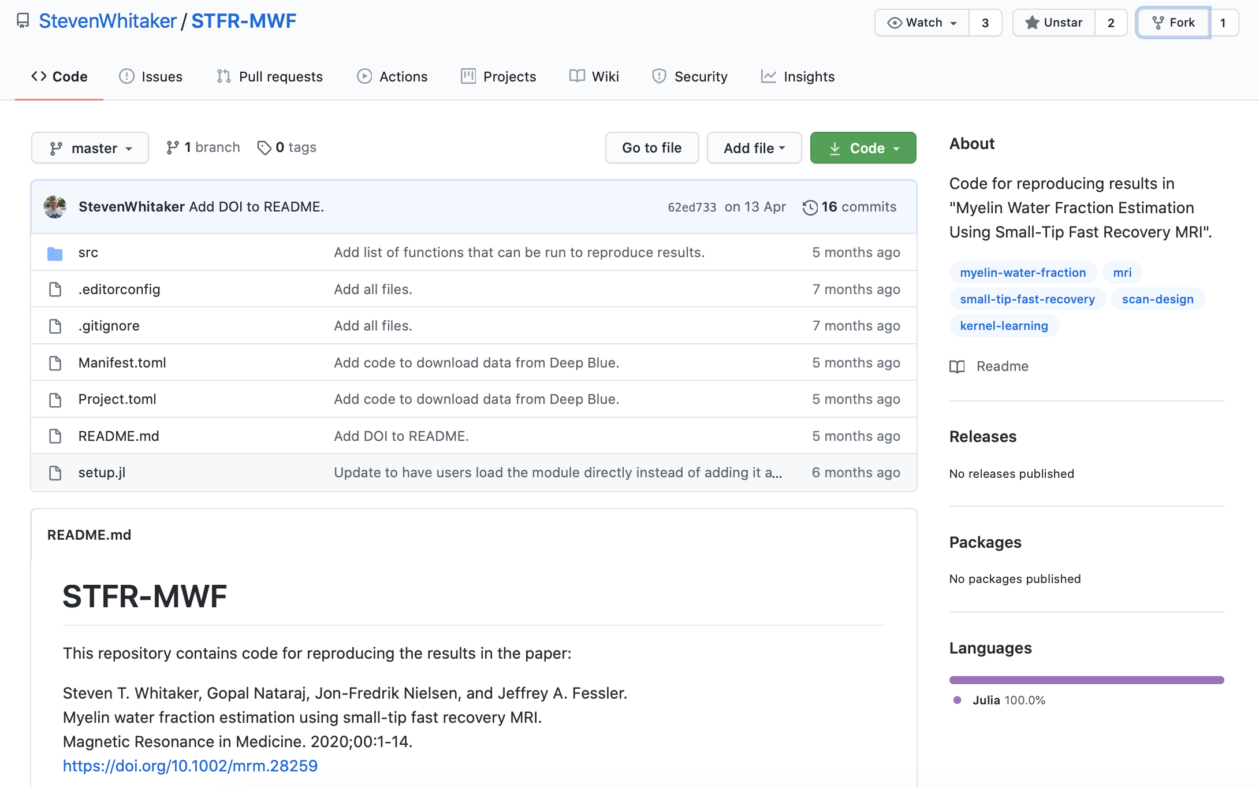Open the doi.org/10.1002/mrm.28259 link
This screenshot has height=787, width=1259.
(190, 766)
